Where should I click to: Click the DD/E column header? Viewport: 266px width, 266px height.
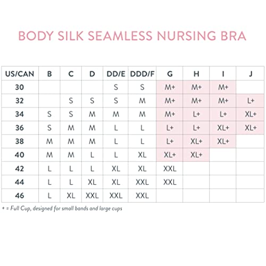click(x=116, y=73)
